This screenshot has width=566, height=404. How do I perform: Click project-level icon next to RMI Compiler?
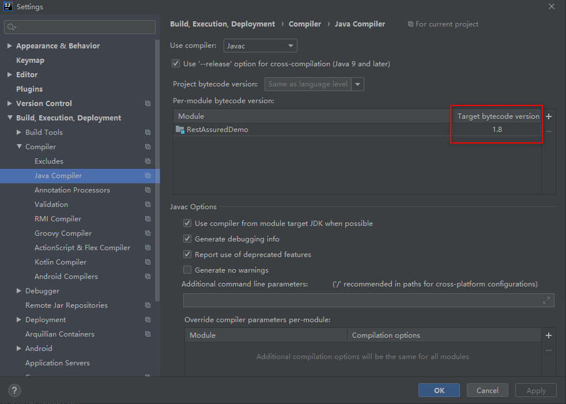148,219
